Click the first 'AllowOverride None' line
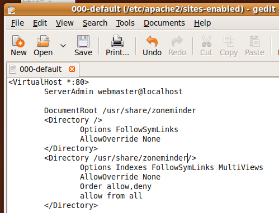279x213 pixels. pyautogui.click(x=120, y=139)
